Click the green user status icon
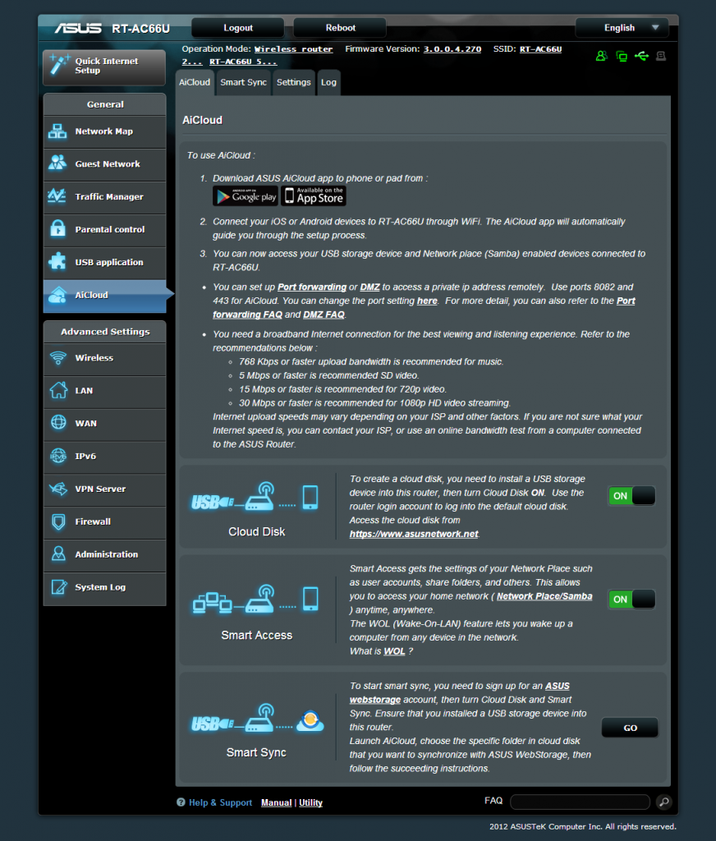The height and width of the screenshot is (841, 716). click(x=601, y=56)
